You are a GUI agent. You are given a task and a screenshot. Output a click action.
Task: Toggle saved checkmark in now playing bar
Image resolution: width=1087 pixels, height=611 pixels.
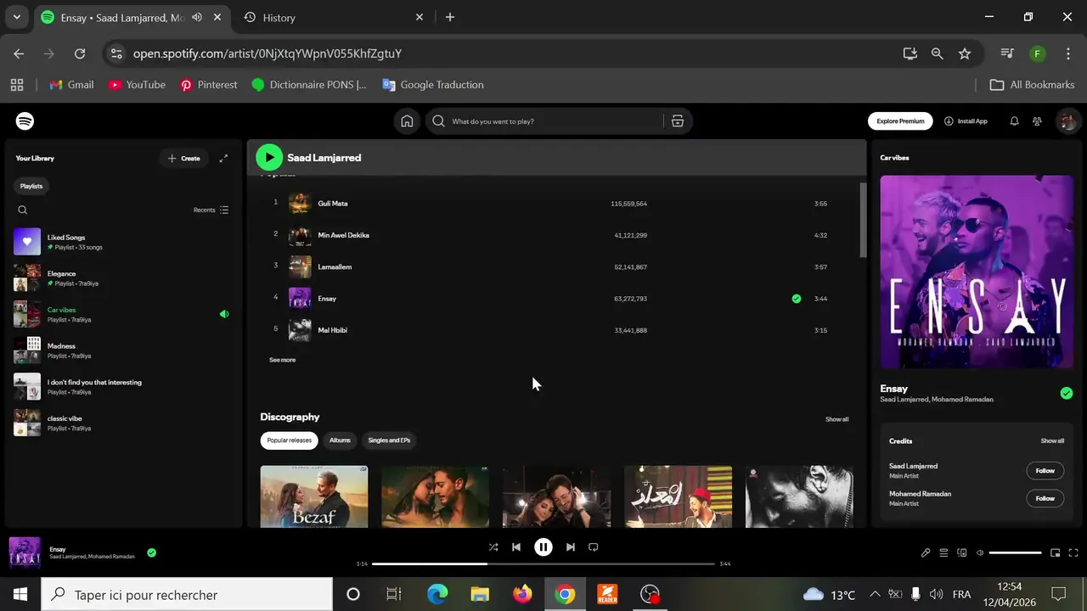[x=151, y=552]
